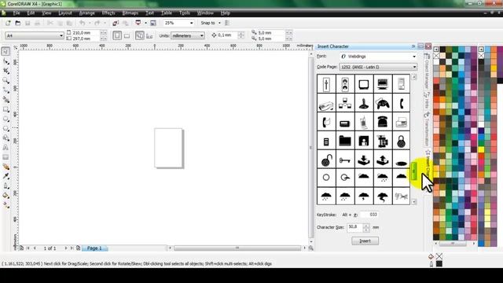This screenshot has height=283, width=503.
Task: Toggle apply layout to all pages button
Action: click(x=140, y=35)
